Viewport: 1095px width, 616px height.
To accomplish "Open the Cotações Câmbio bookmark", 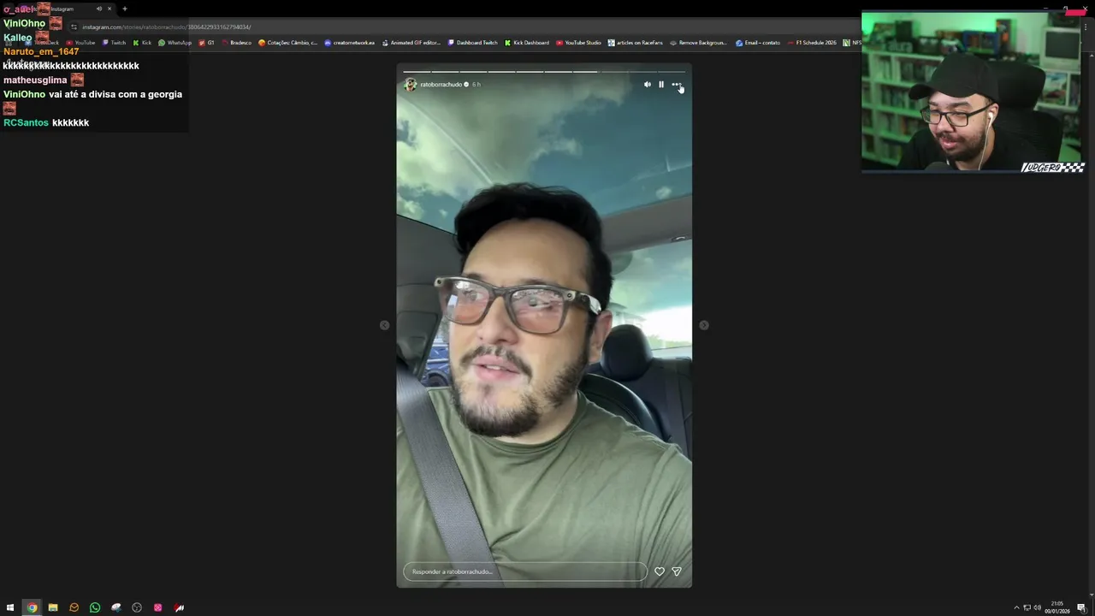I will (x=287, y=43).
